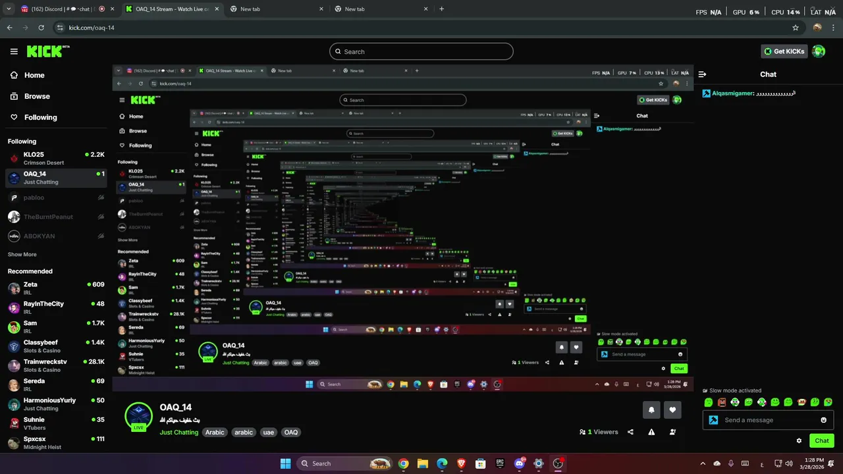The width and height of the screenshot is (843, 474).
Task: Select the uae tag below the video
Action: coord(268,433)
